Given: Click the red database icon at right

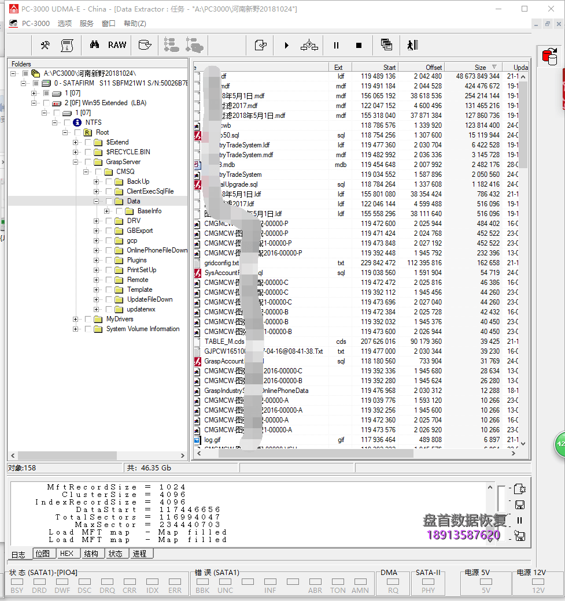Looking at the screenshot, I should (x=549, y=57).
